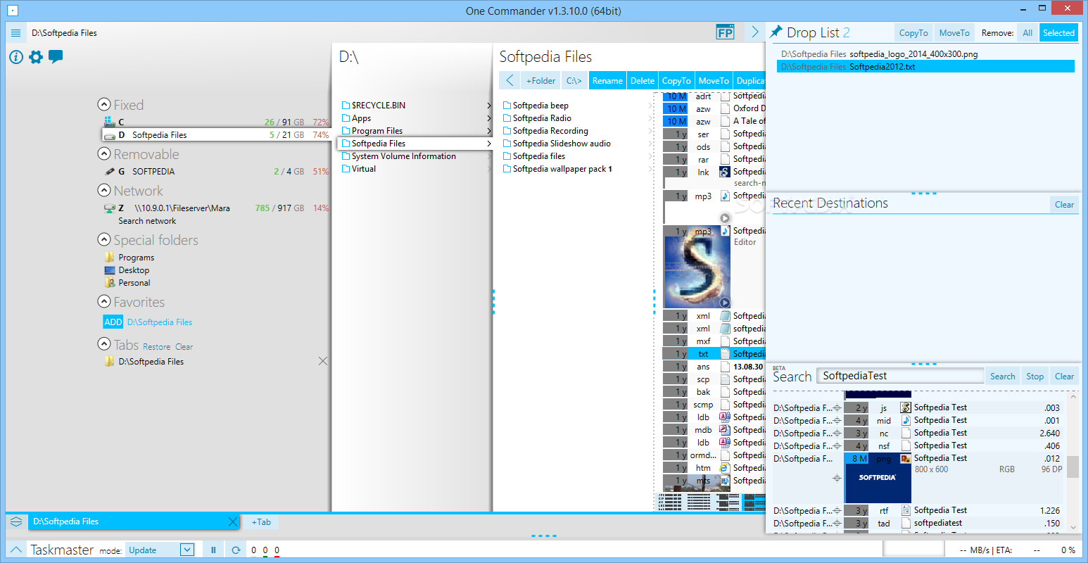Screen dimensions: 1088x563
Task: Close the D:\Softpedia Files bottom tab
Action: point(233,521)
